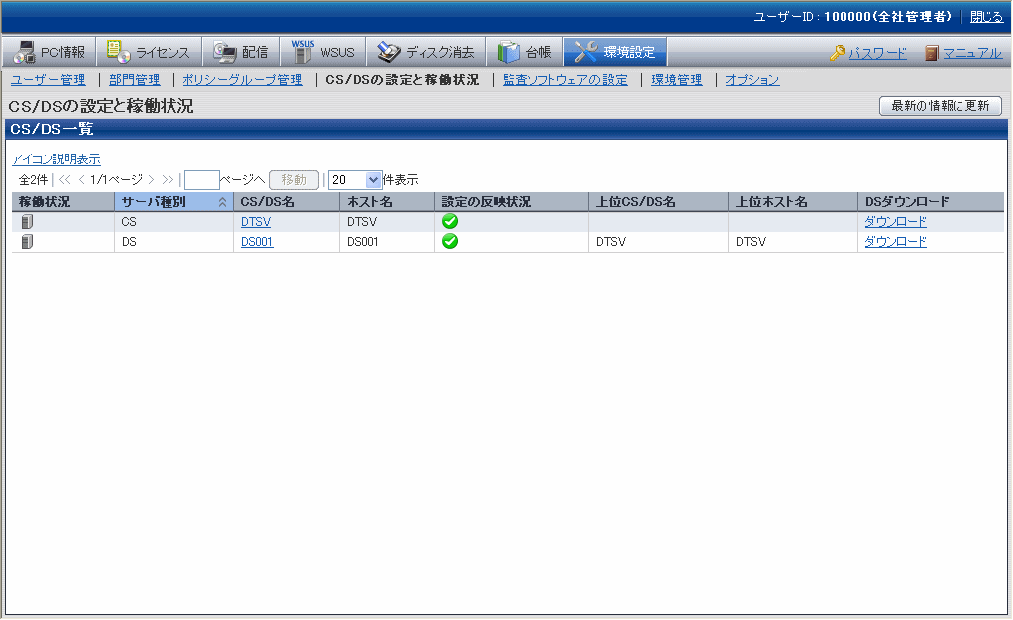Sort by 設定の反映状況 column
Image resolution: width=1013 pixels, height=620 pixels.
(x=511, y=202)
